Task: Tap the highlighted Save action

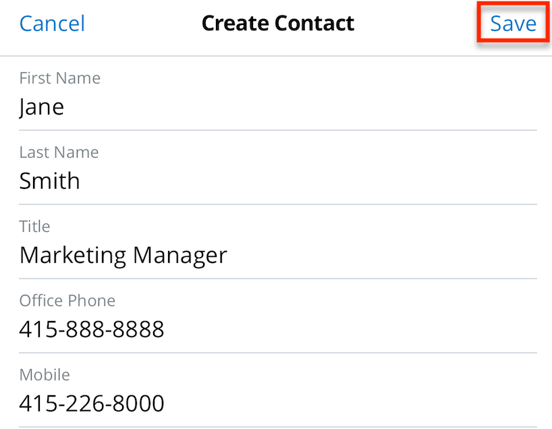Action: tap(512, 23)
